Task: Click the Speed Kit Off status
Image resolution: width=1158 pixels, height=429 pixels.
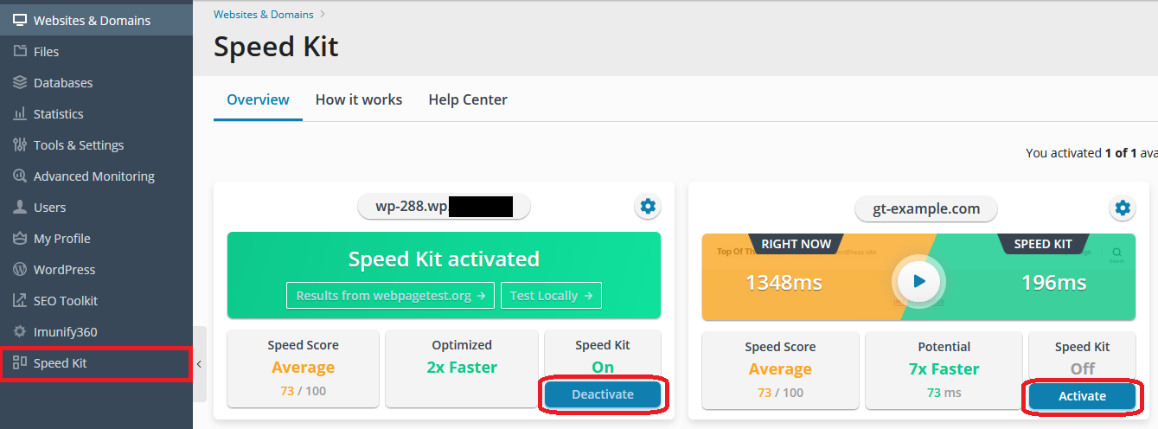Action: pos(1082,368)
